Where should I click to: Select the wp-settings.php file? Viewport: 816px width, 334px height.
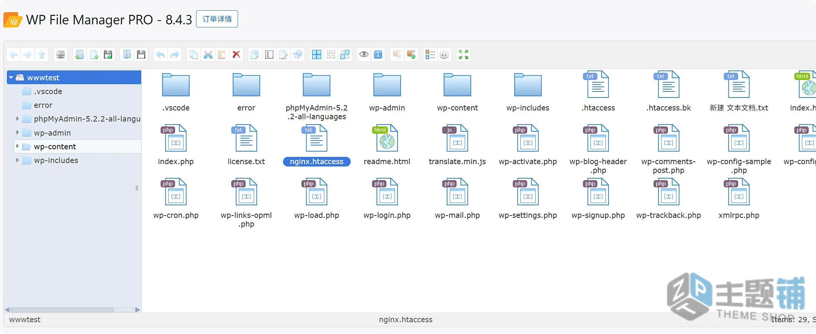pos(528,199)
